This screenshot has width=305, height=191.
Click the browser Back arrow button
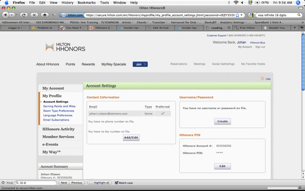pos(6,15)
